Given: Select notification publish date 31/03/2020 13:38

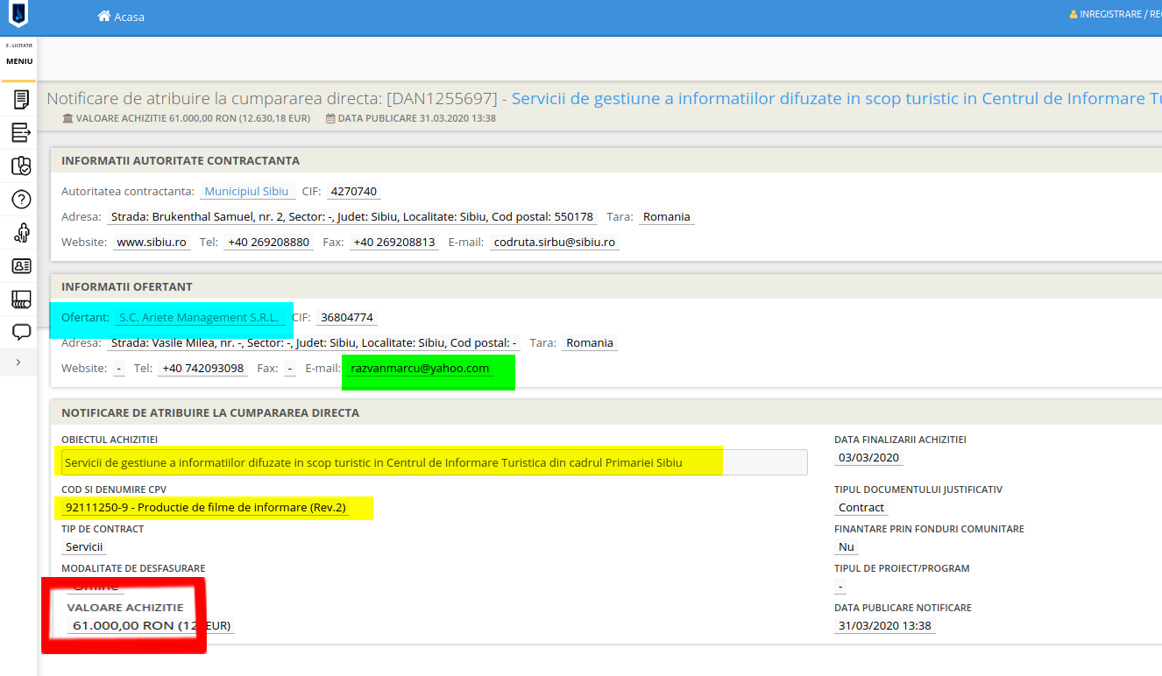Looking at the screenshot, I should click(x=885, y=626).
